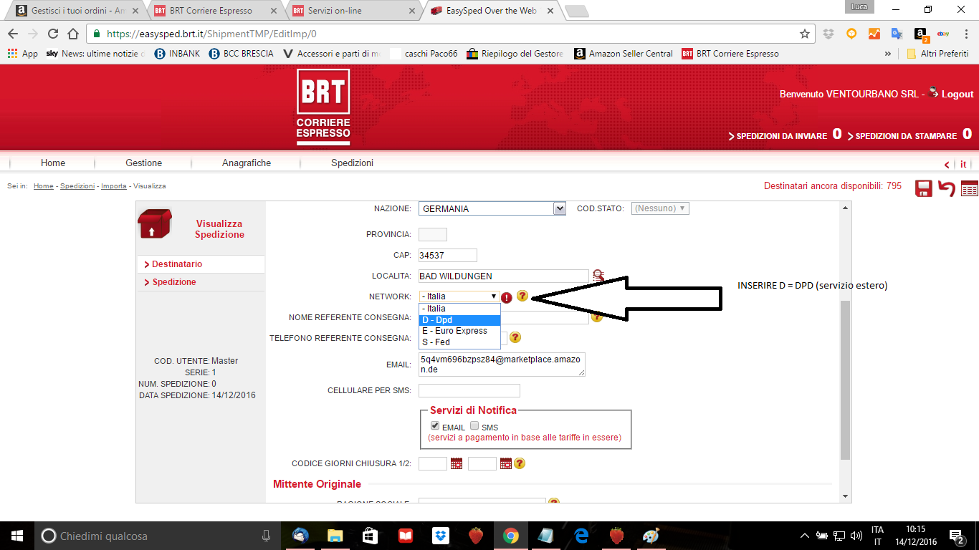
Task: Click the Localita field with BAD WILDUNGEN
Action: click(504, 276)
